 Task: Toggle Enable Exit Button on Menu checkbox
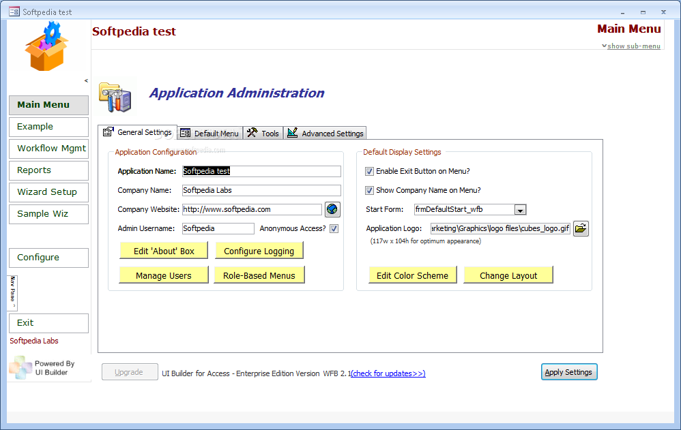(x=369, y=172)
